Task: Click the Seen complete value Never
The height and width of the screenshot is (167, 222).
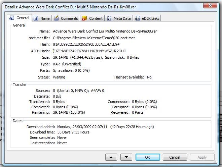Action: (62, 137)
